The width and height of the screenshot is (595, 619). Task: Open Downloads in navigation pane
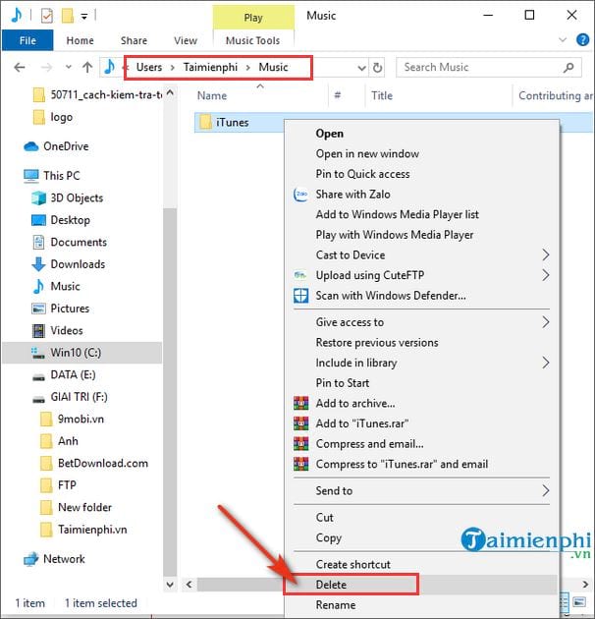click(x=69, y=264)
